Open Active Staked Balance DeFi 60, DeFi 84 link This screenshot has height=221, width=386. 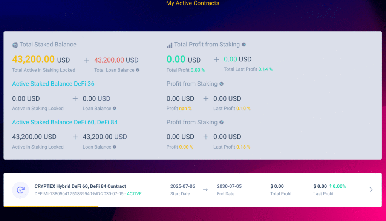pos(65,122)
